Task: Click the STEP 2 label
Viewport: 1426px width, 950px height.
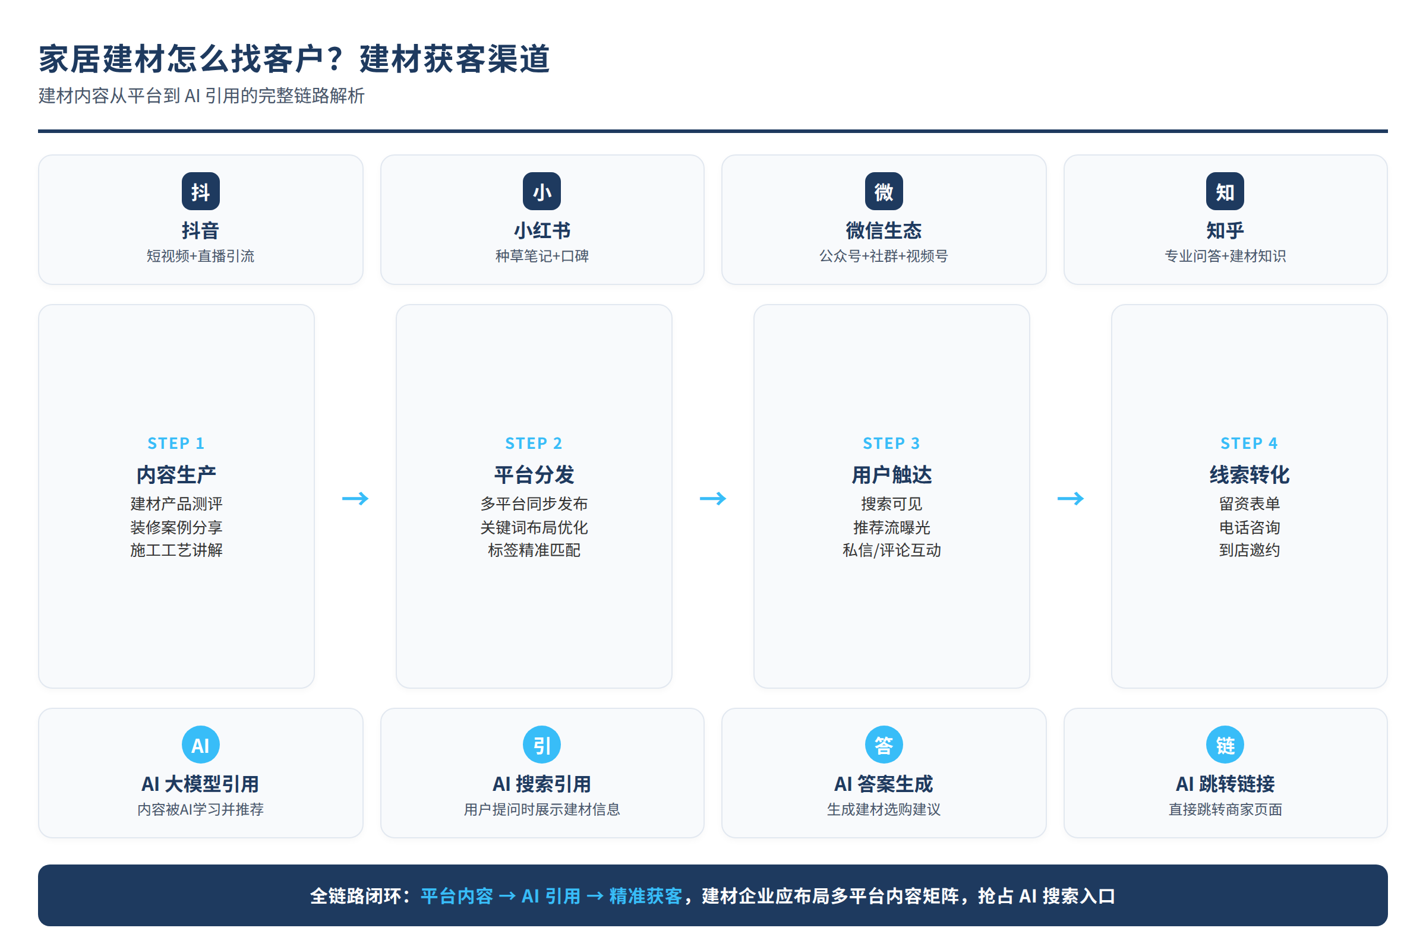Action: tap(534, 444)
